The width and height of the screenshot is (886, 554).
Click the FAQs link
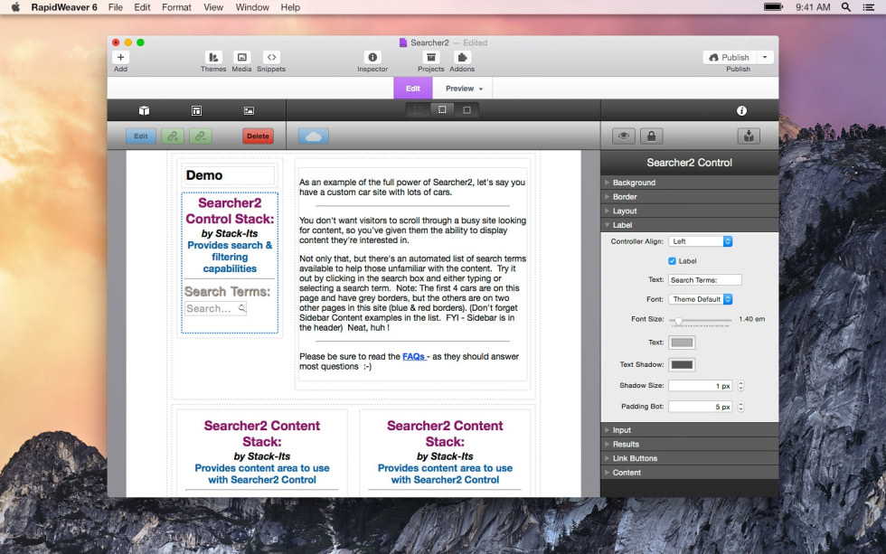click(x=414, y=356)
